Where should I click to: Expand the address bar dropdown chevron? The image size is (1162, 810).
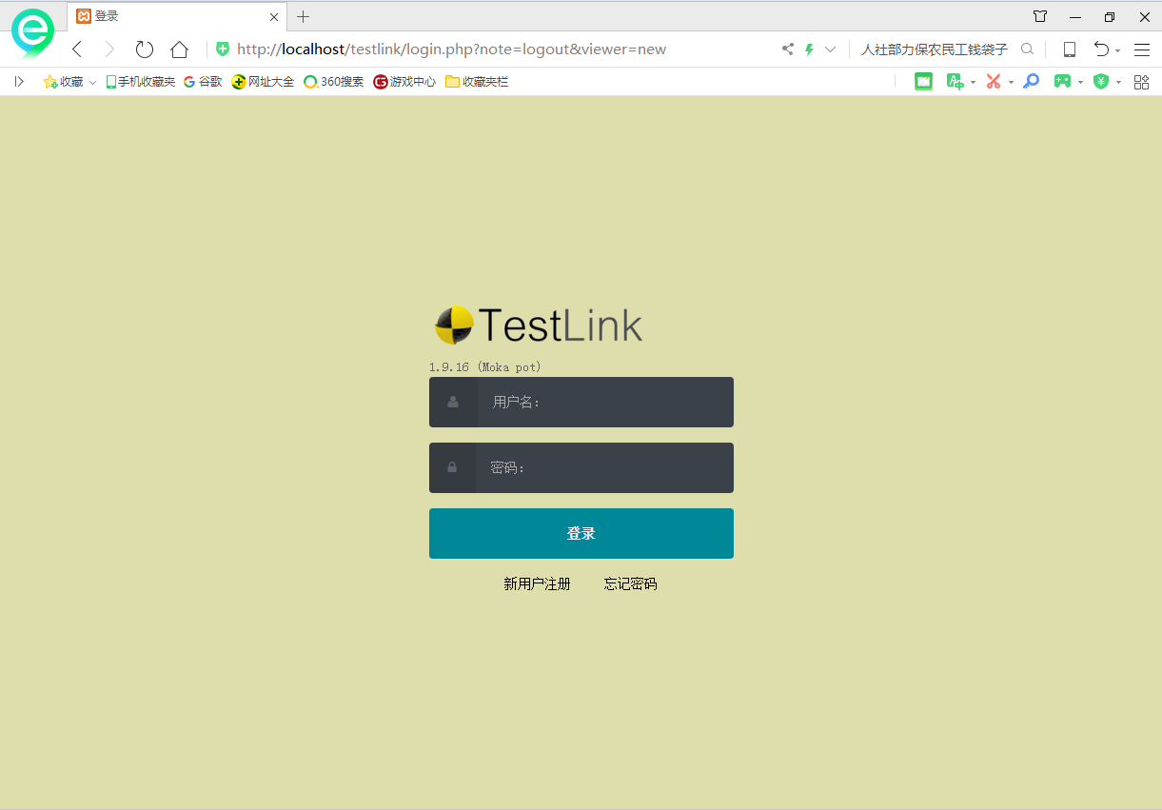tap(830, 49)
